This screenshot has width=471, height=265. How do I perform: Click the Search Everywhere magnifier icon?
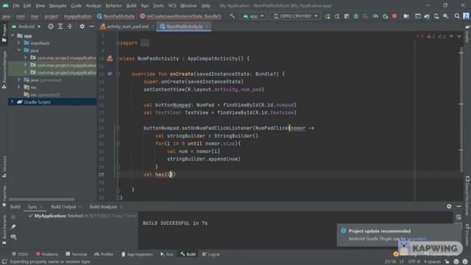[x=457, y=16]
